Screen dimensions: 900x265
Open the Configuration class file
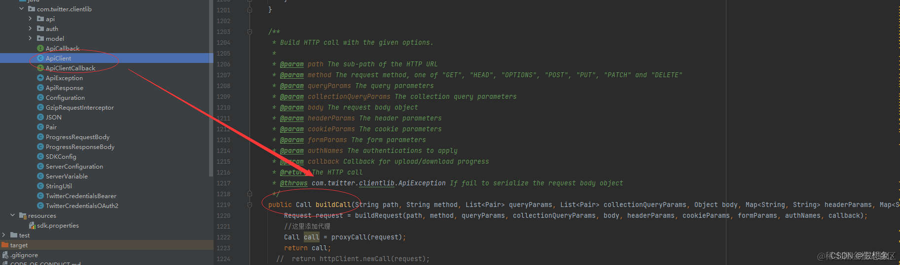[x=65, y=97]
